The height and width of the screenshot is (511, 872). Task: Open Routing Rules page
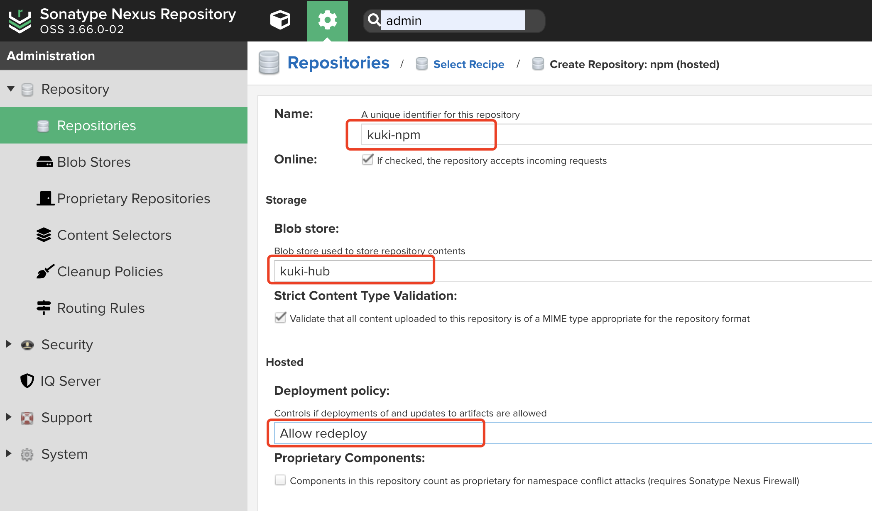[100, 308]
